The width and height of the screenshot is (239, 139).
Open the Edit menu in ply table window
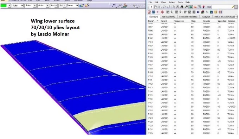156,2
